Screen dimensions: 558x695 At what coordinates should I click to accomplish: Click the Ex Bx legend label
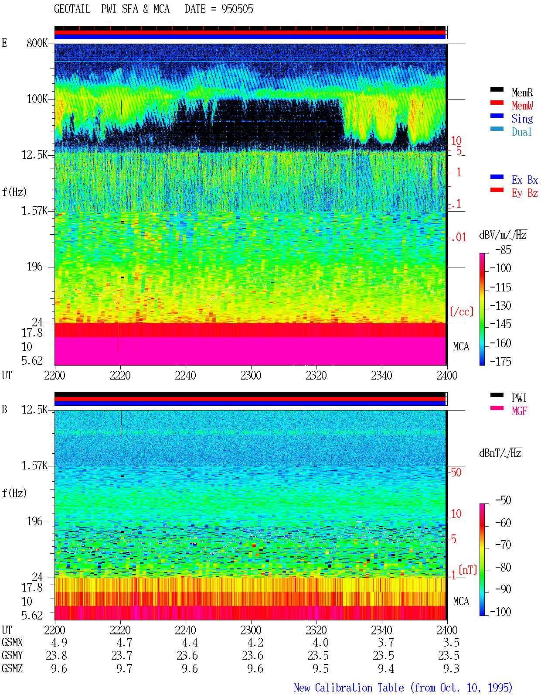pyautogui.click(x=525, y=180)
